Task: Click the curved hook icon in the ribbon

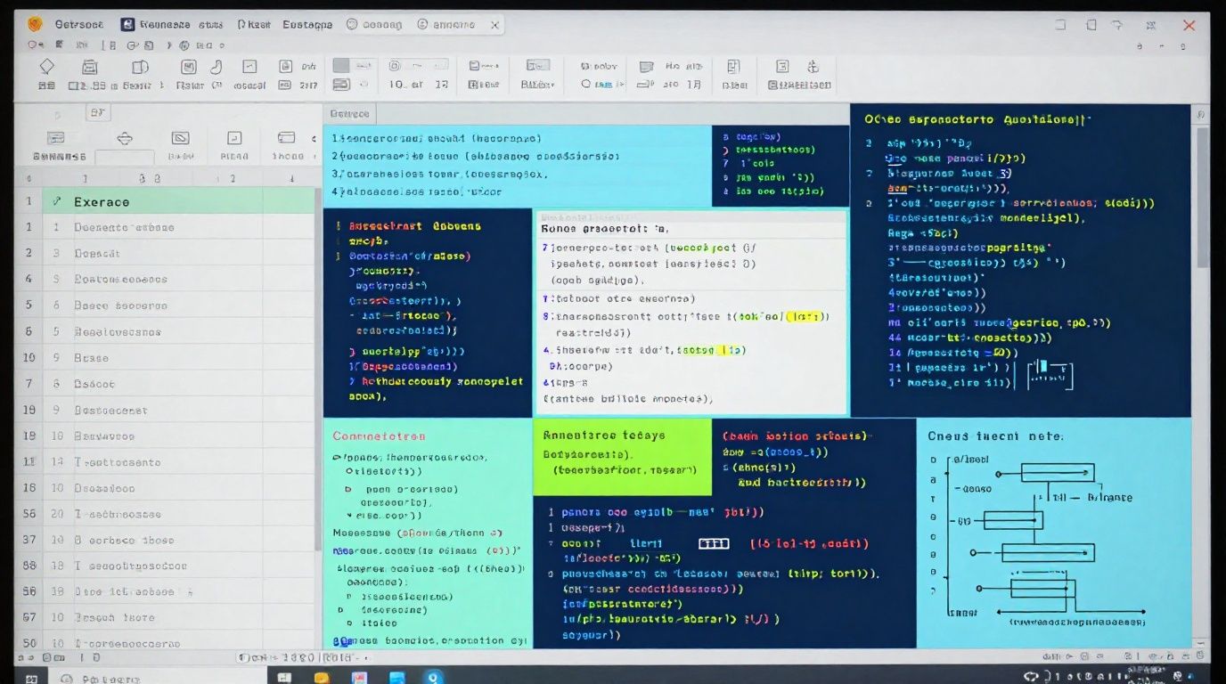Action: click(216, 67)
